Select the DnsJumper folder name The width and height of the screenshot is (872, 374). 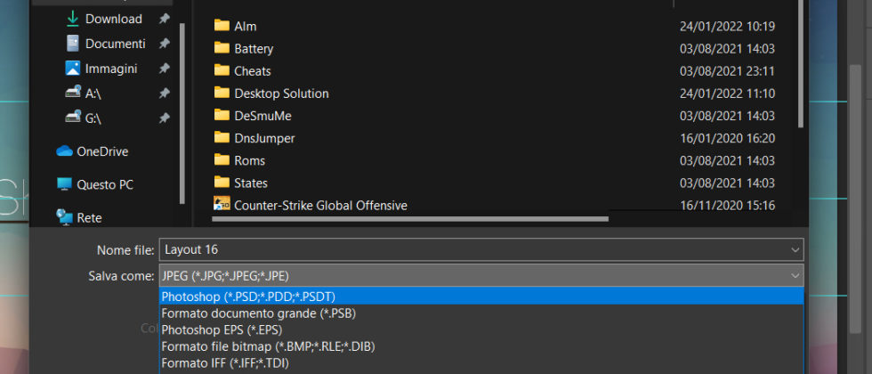[265, 138]
